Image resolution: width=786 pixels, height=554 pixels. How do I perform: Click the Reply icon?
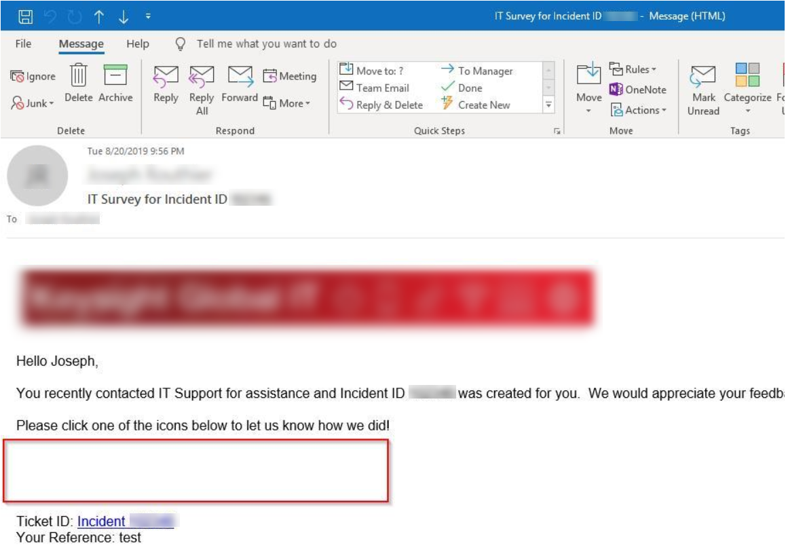166,83
